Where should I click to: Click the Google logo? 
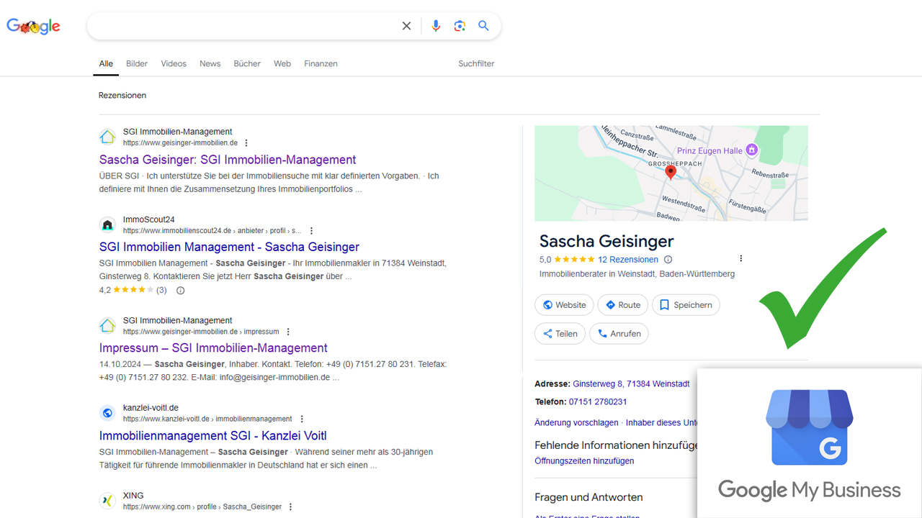click(33, 27)
